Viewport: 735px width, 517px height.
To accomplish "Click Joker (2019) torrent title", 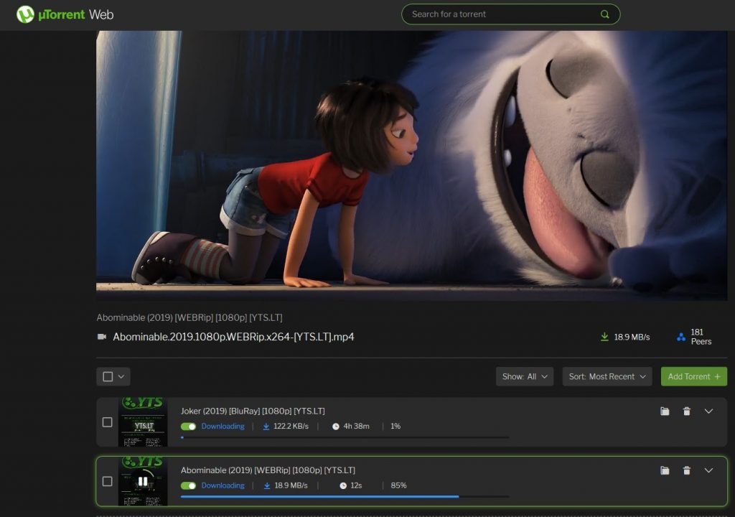I will pos(253,411).
